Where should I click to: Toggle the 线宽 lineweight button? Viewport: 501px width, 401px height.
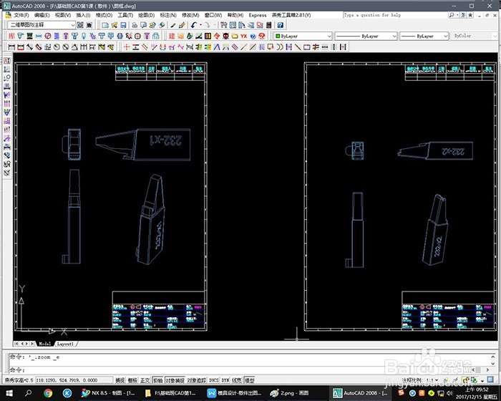point(237,380)
